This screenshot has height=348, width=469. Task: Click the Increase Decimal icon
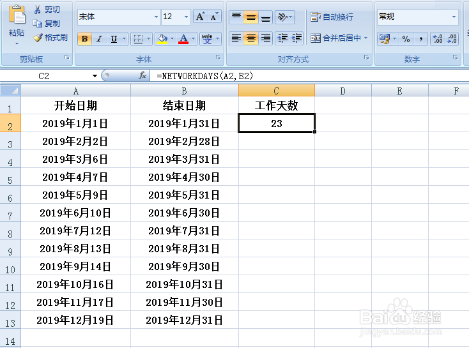(x=438, y=39)
